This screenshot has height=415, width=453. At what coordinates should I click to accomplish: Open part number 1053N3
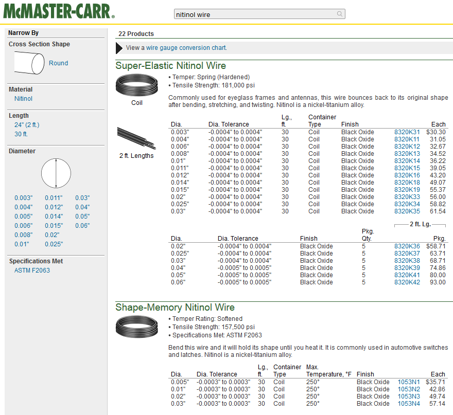click(x=409, y=396)
